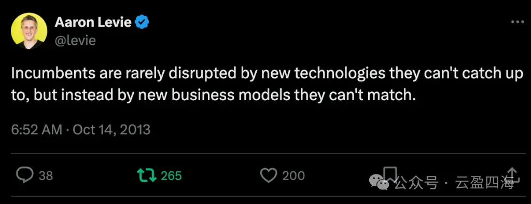
Task: Click the Oct 14, 2013 date
Action: (111, 130)
